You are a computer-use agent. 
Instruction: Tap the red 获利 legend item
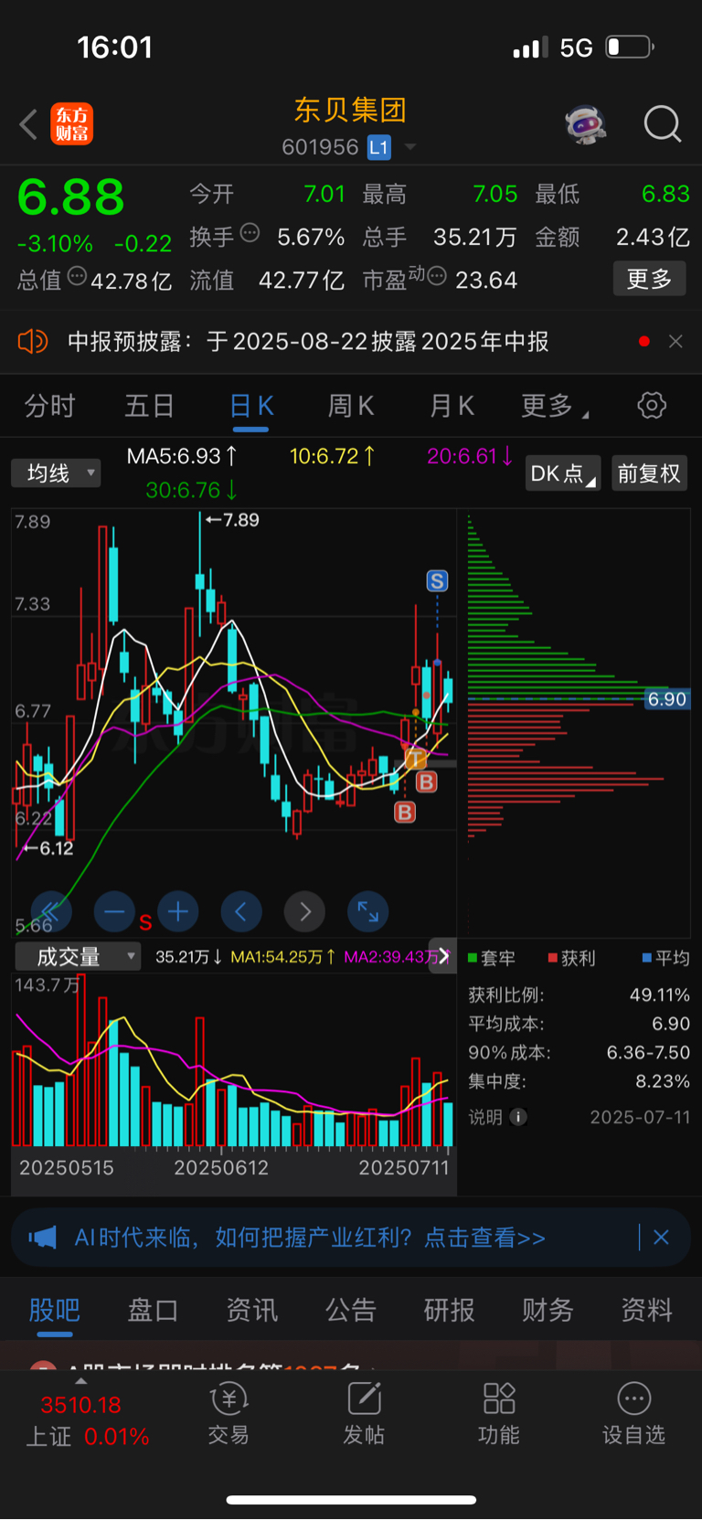click(x=571, y=958)
